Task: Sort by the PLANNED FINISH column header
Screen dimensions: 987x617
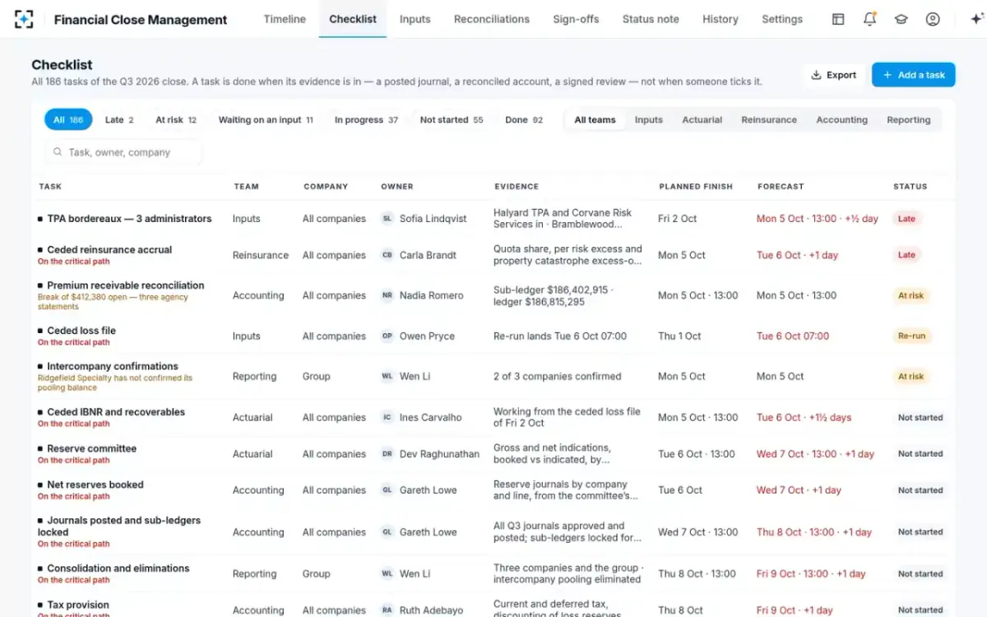Action: tap(696, 187)
